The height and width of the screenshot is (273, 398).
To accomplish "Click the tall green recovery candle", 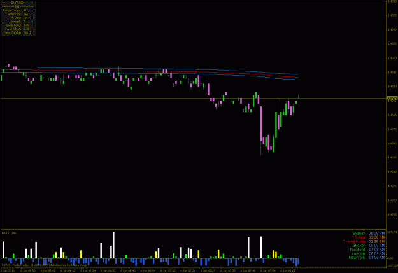I will pos(276,125).
